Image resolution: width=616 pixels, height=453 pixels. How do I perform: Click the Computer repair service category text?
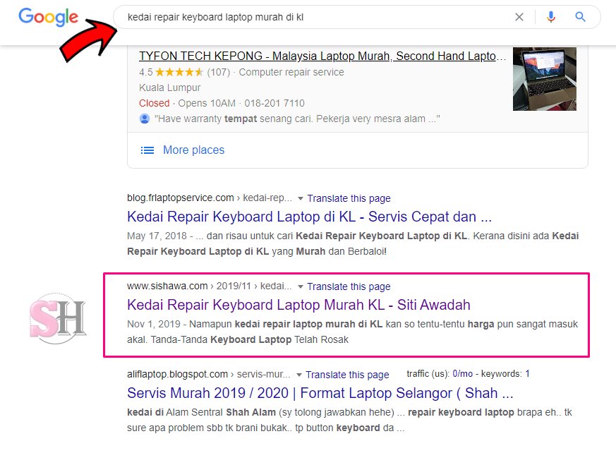(x=291, y=72)
